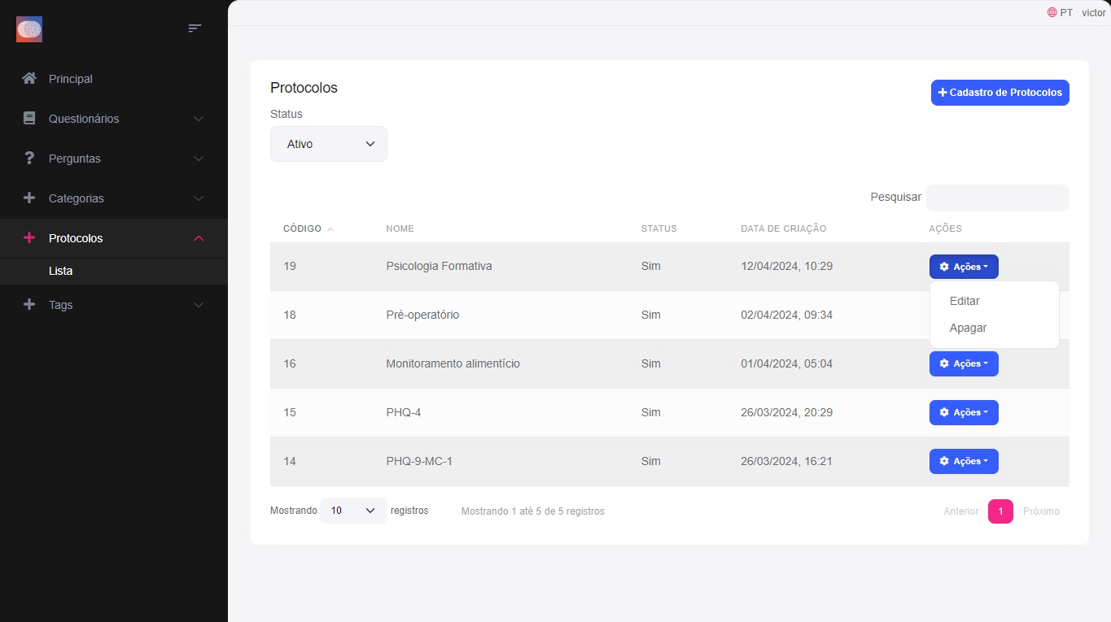This screenshot has width=1111, height=622.
Task: Click the Pesquisar search field
Action: coord(997,198)
